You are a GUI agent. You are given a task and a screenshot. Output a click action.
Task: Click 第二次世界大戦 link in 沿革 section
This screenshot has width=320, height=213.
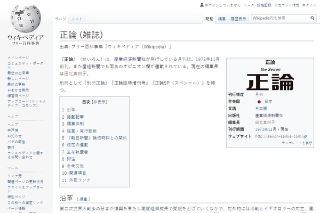pos(75,209)
